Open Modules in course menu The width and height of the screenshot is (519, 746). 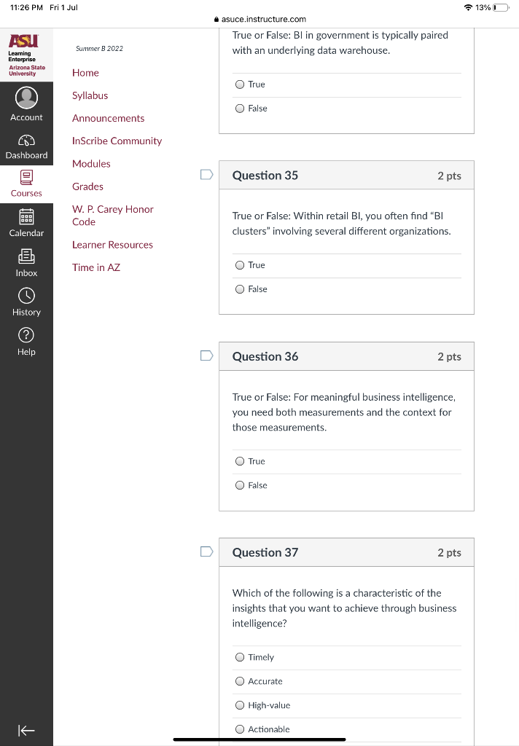[91, 164]
